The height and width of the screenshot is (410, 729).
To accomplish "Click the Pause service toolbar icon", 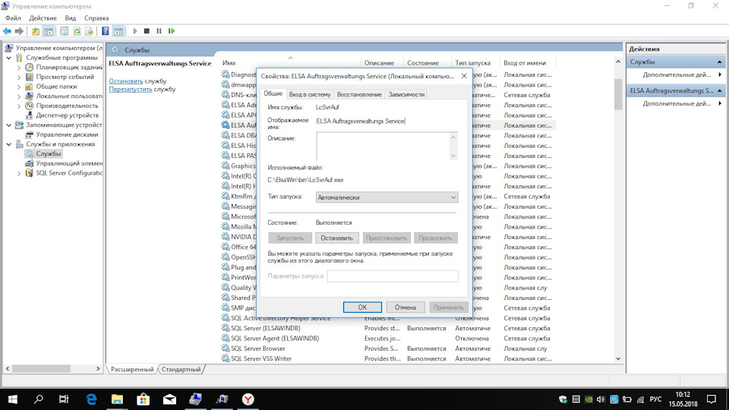I will tap(159, 31).
